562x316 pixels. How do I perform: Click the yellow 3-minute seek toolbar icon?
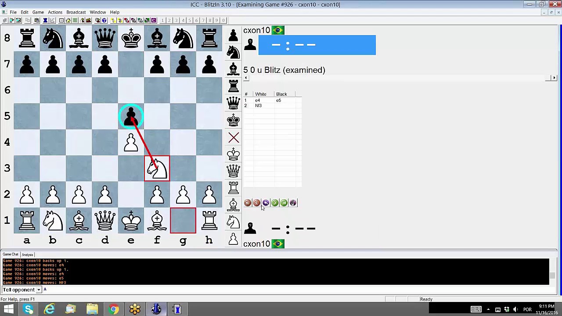(120, 20)
